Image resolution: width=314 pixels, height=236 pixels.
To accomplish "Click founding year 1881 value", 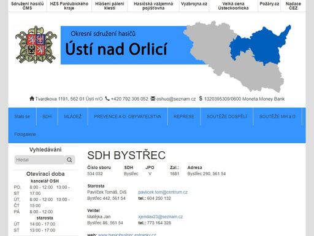I will tap(174, 174).
